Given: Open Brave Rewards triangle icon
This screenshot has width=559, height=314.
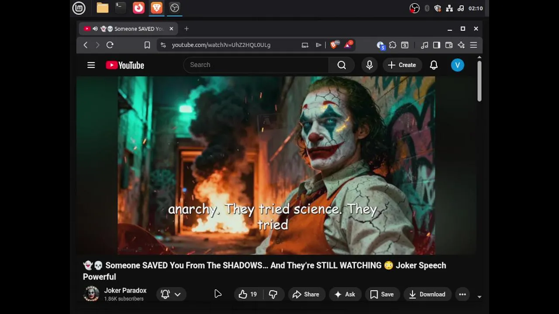Looking at the screenshot, I should coord(348,45).
